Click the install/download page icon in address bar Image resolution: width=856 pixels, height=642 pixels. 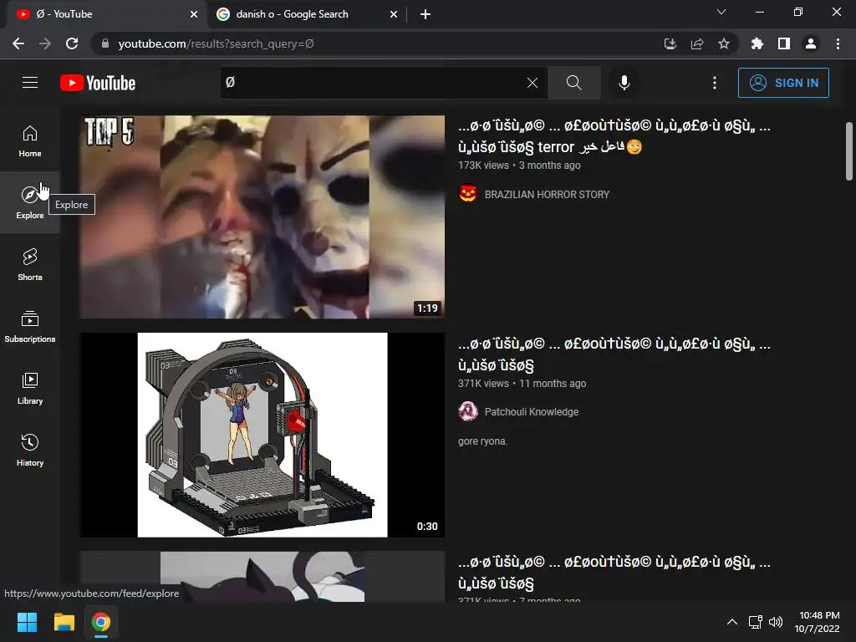tap(670, 43)
